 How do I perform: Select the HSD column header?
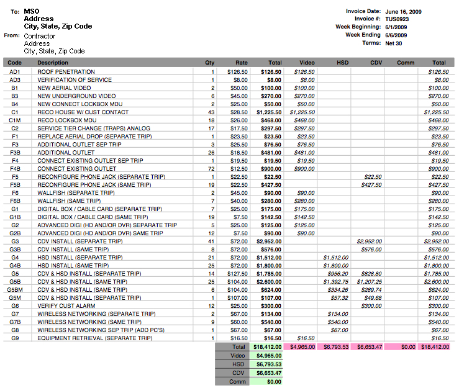(x=342, y=63)
